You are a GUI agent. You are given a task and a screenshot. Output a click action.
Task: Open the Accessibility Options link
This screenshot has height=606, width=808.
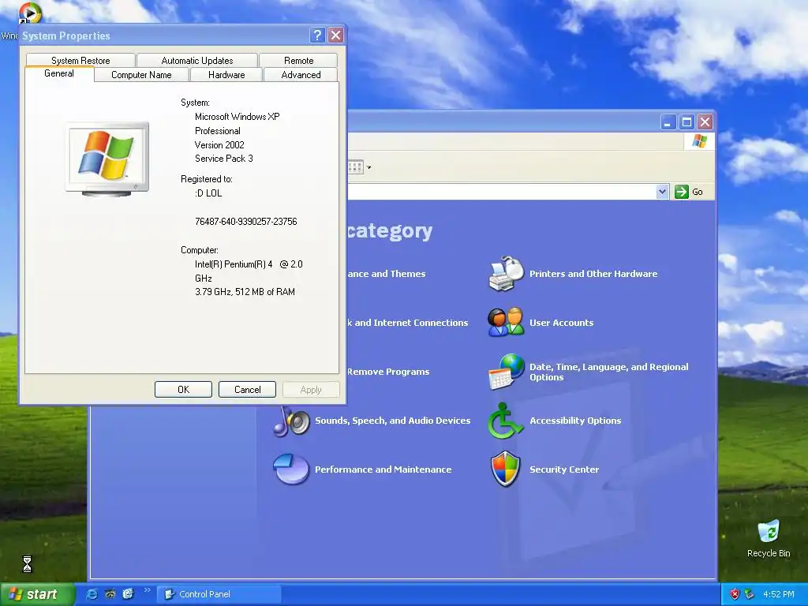click(575, 421)
